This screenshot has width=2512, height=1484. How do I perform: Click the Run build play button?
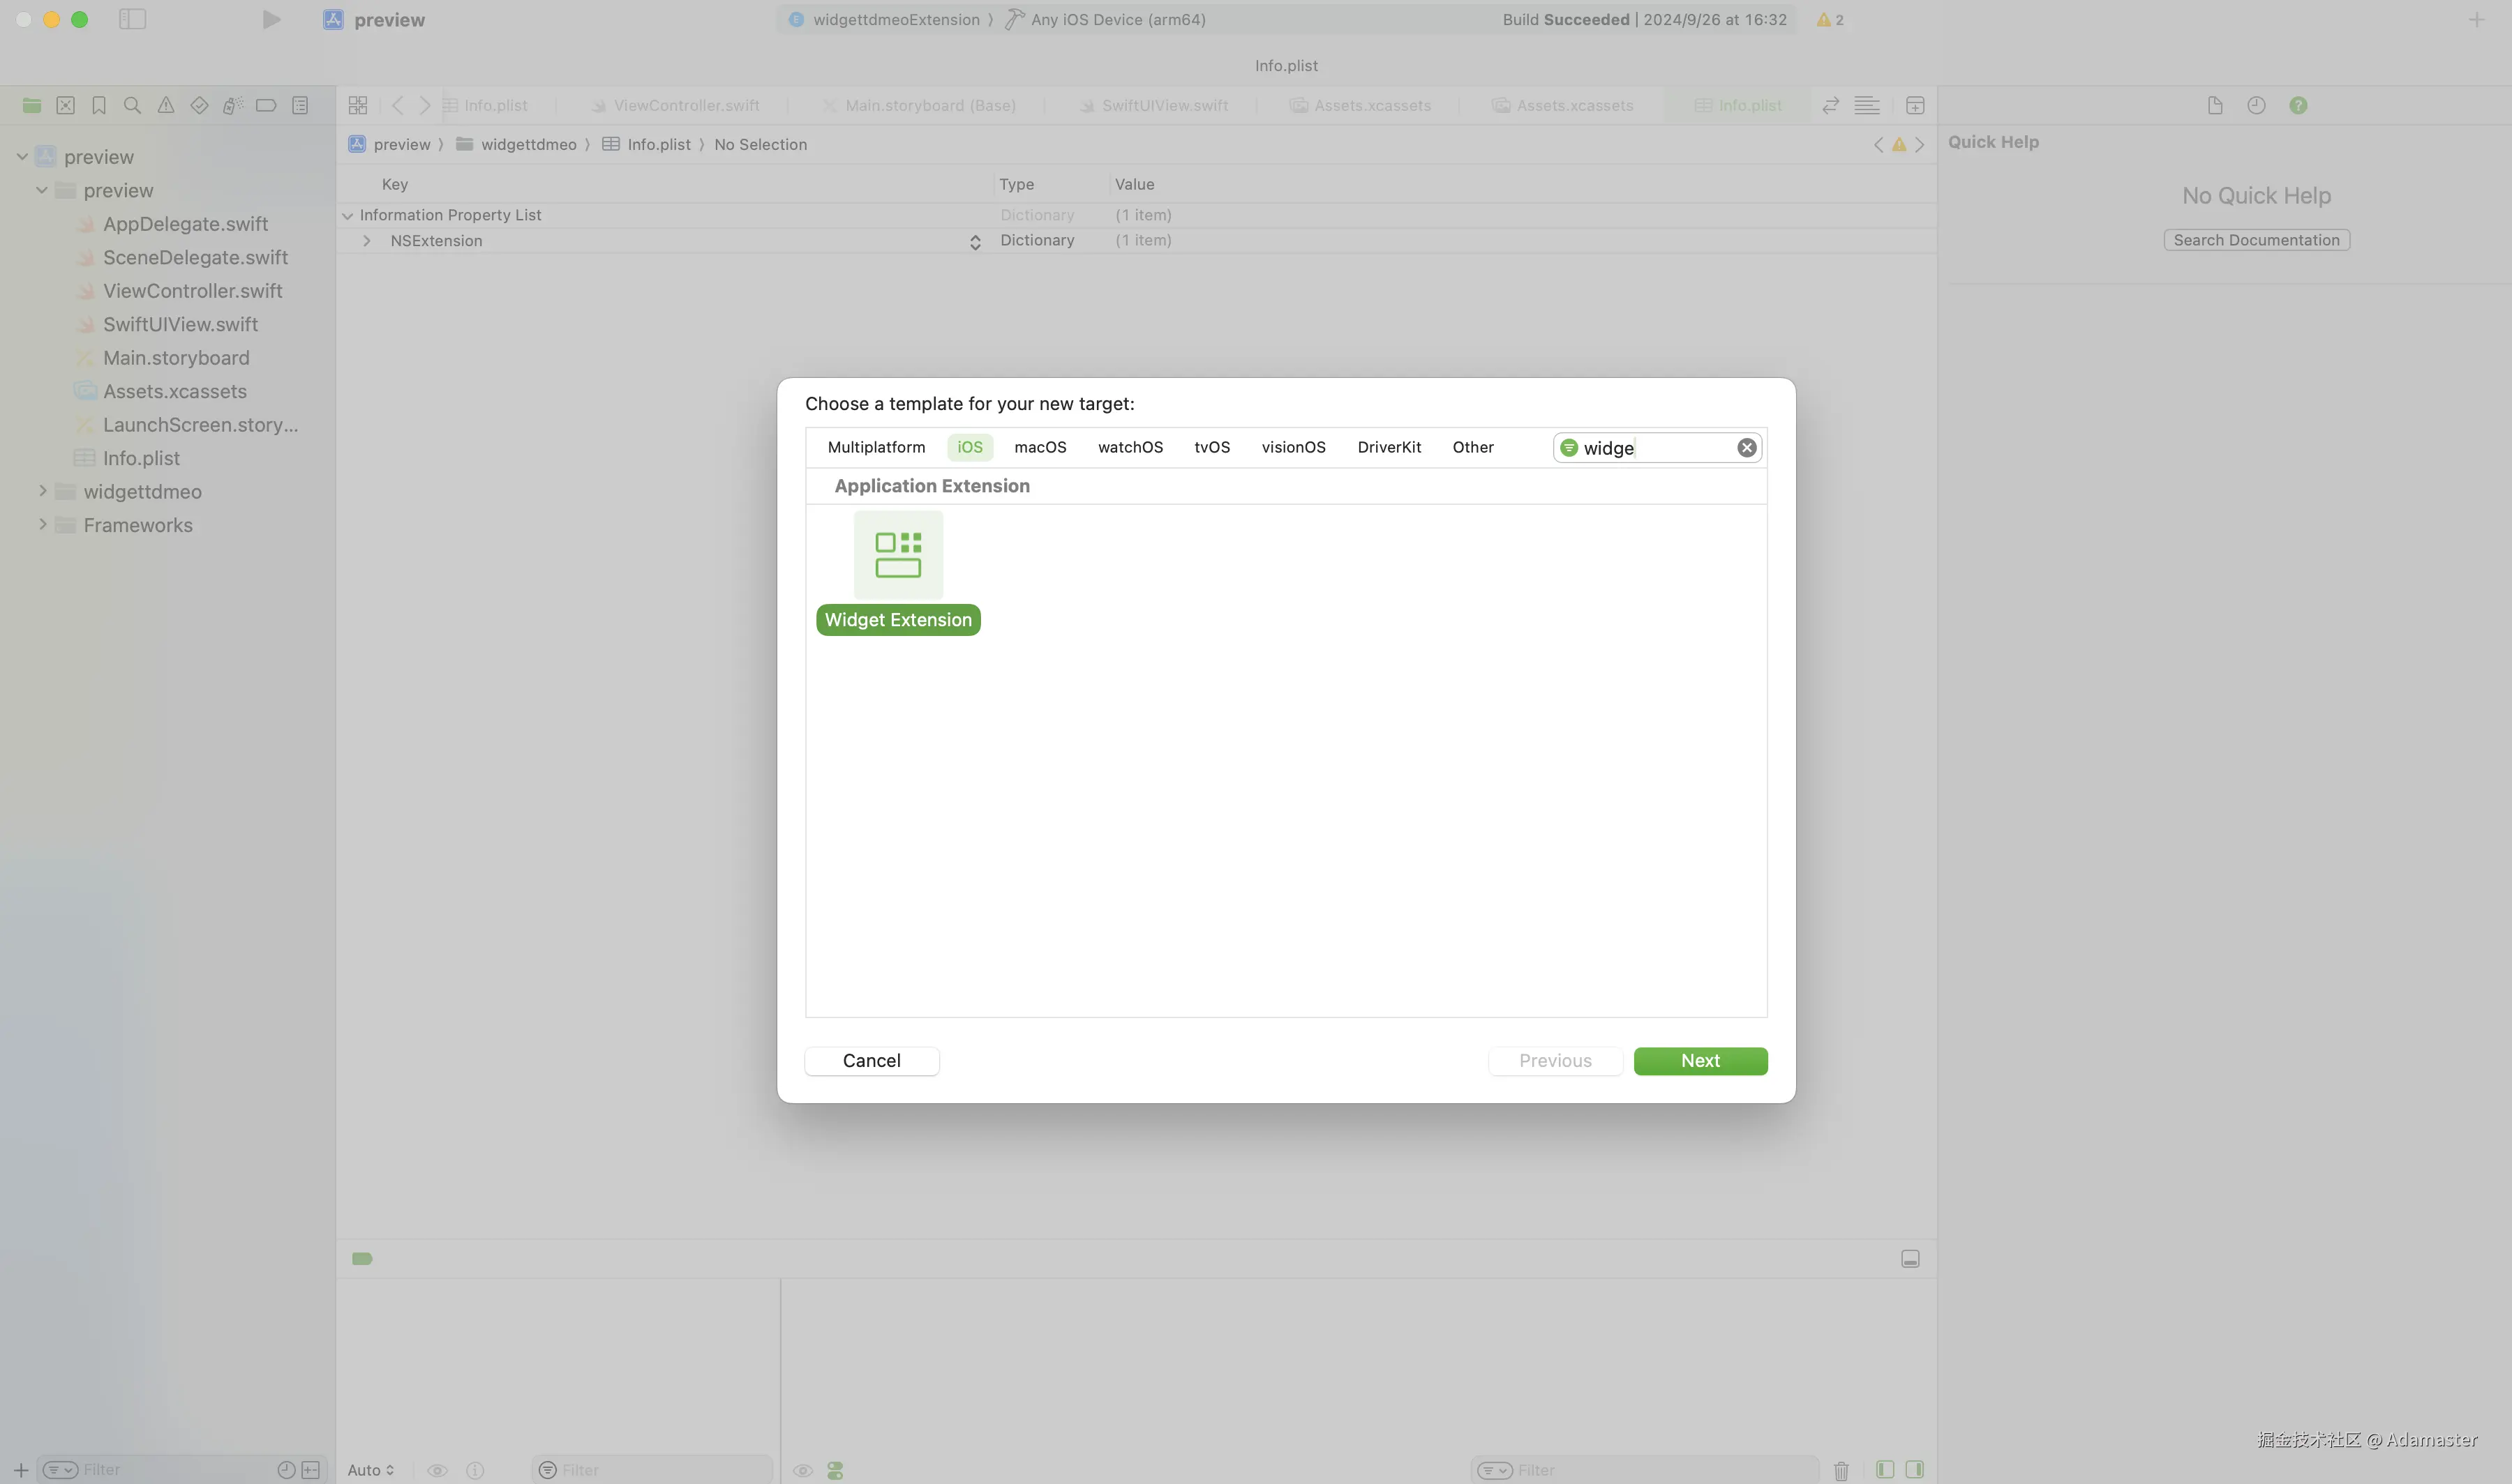(270, 20)
